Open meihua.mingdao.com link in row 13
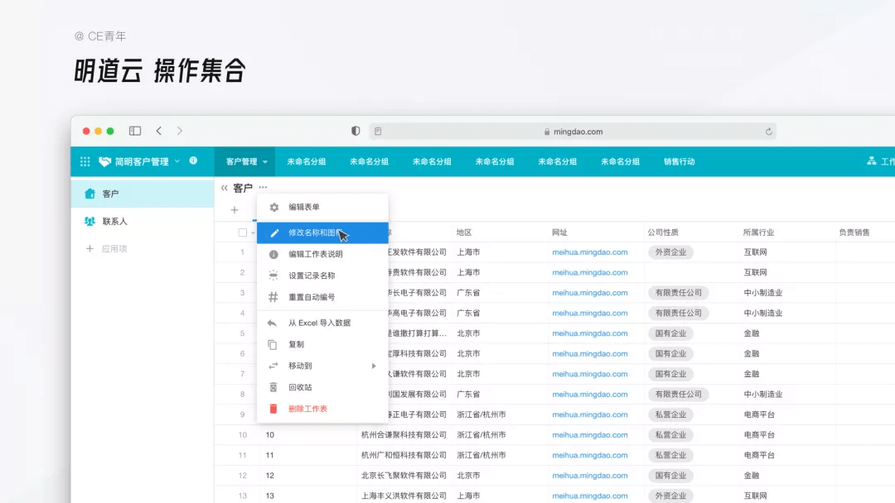The image size is (895, 503). 590,496
